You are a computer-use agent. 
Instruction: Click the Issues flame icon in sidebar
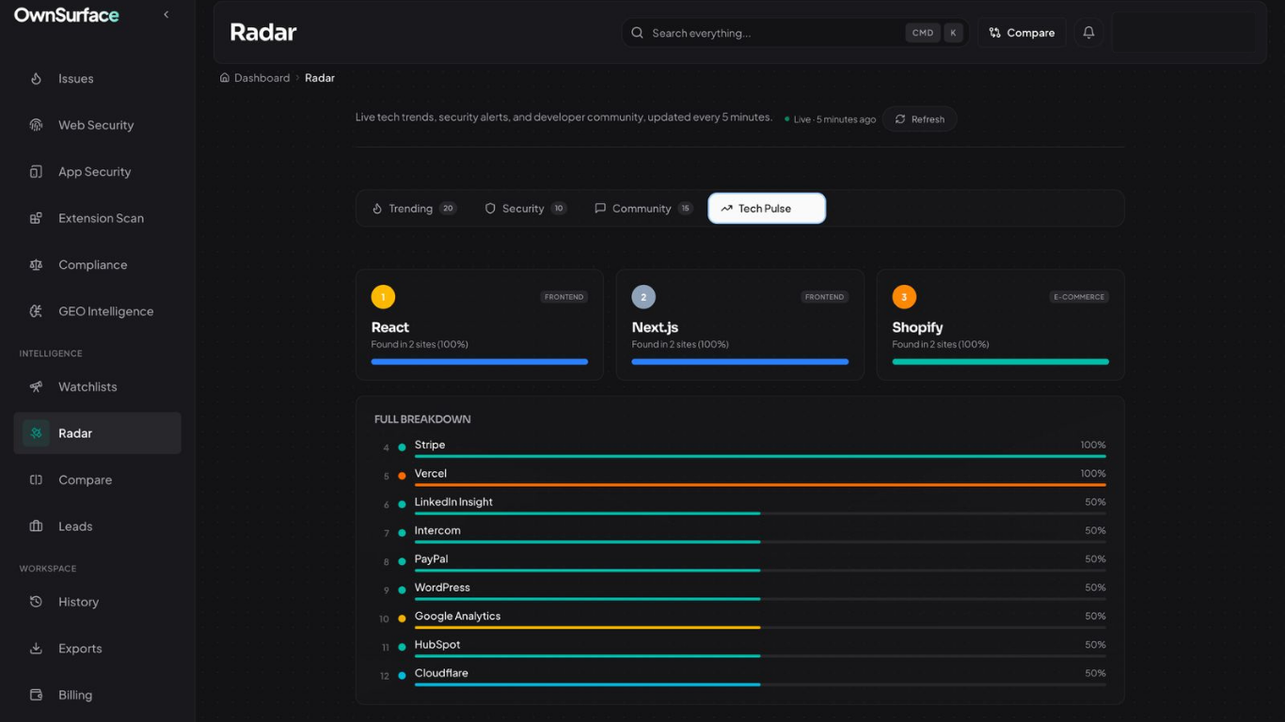coord(36,79)
